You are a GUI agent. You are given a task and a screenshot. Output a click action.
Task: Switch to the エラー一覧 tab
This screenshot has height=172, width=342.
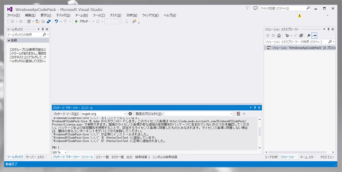coord(102,157)
